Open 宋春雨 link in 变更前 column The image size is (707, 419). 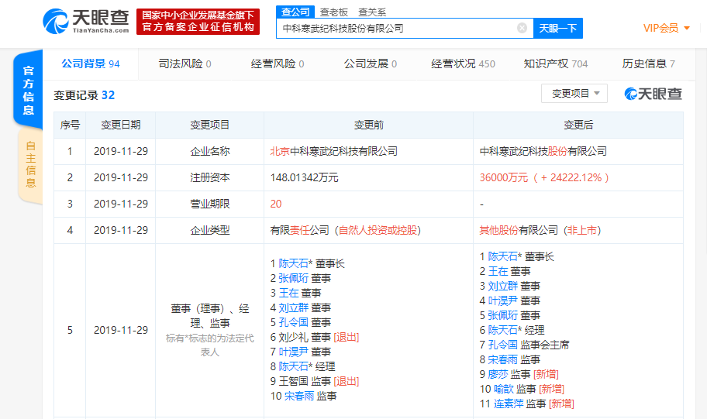299,396
